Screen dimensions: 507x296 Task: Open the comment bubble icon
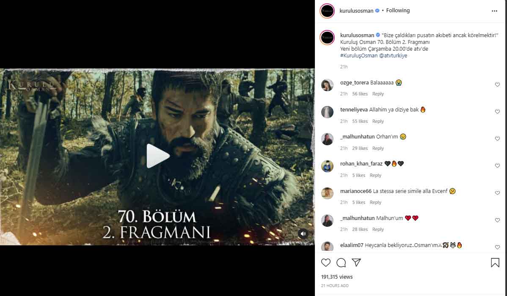(x=341, y=263)
